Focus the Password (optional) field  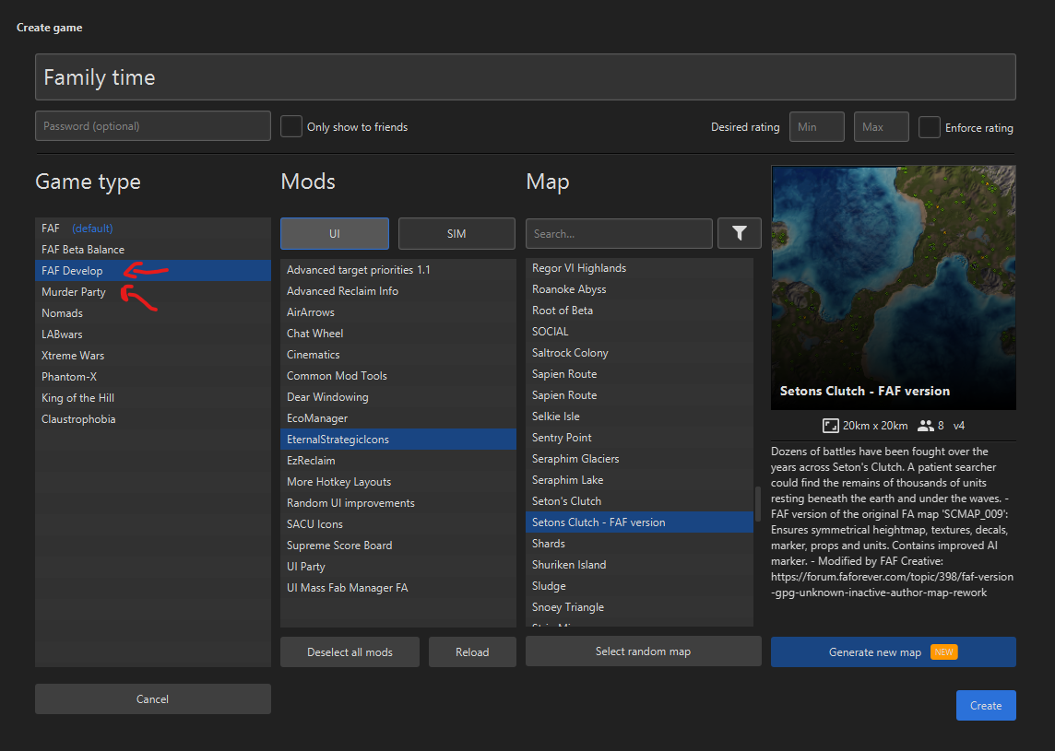pyautogui.click(x=153, y=125)
